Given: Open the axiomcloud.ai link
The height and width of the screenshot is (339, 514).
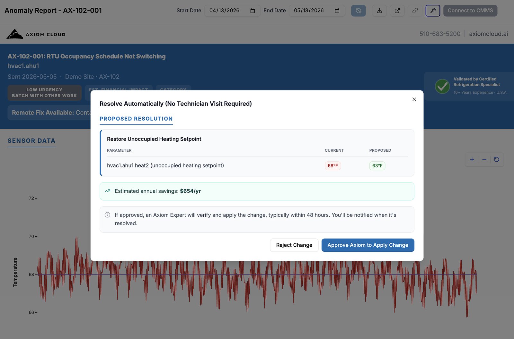Looking at the screenshot, I should 488,34.
